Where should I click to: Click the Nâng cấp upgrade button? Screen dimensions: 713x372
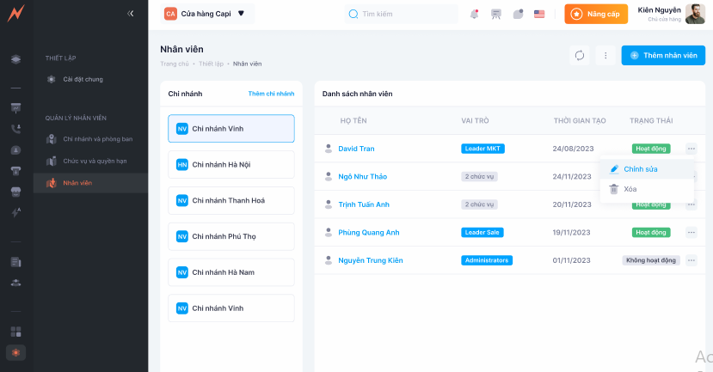pos(595,14)
